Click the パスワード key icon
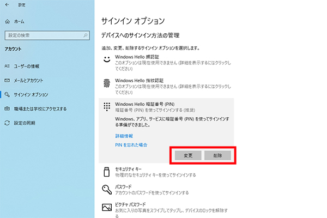 pyautogui.click(x=107, y=190)
